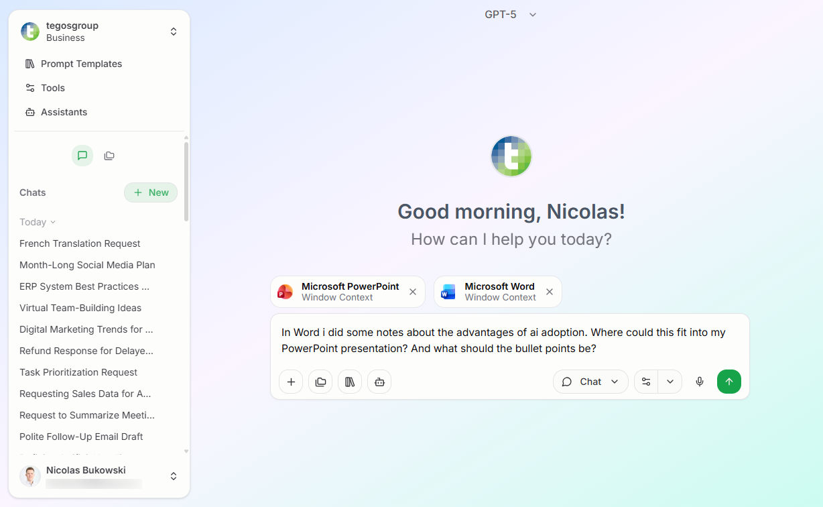
Task: Open prompt library icon in message toolbar
Action: (350, 382)
